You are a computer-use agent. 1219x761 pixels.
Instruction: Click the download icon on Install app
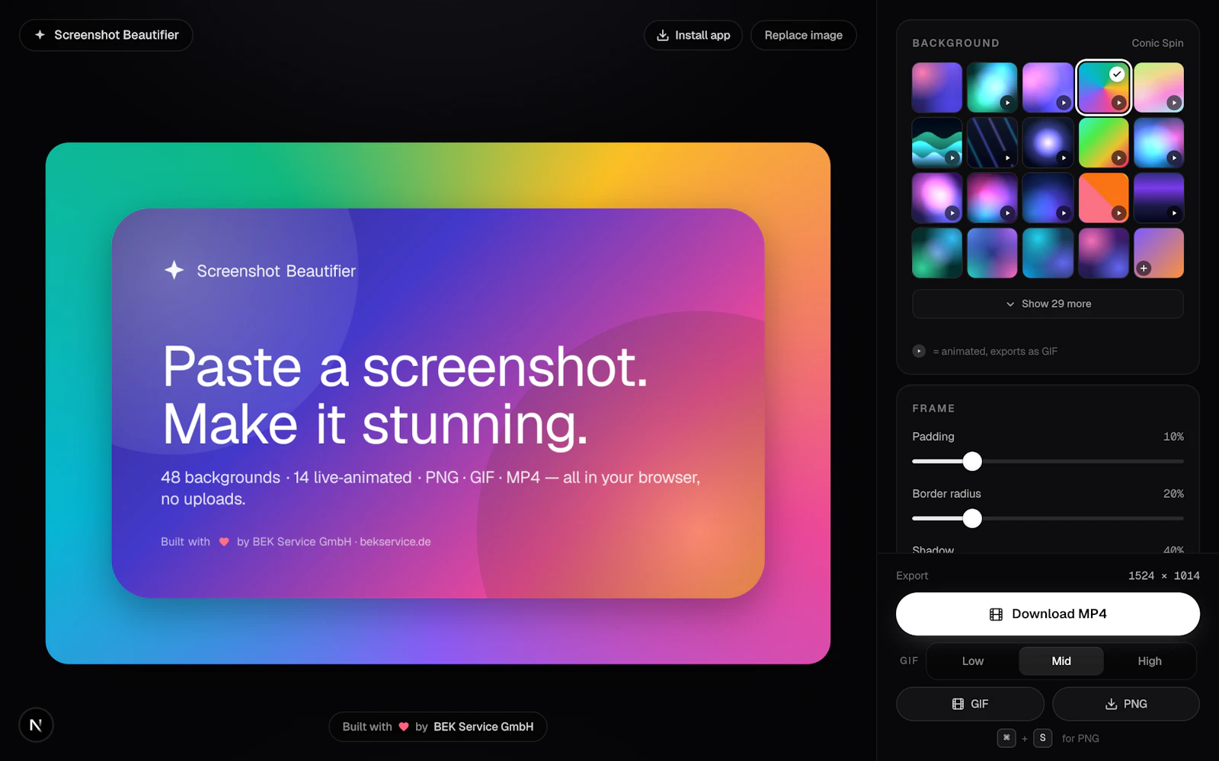(663, 35)
